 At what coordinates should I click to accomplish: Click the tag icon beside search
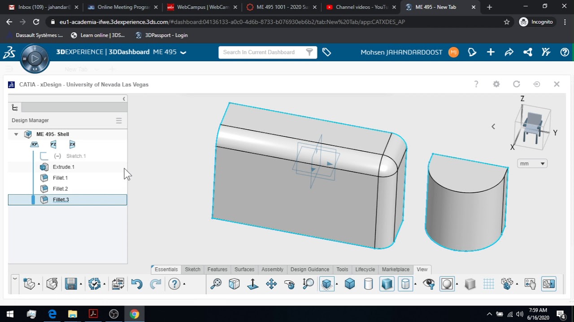point(326,52)
